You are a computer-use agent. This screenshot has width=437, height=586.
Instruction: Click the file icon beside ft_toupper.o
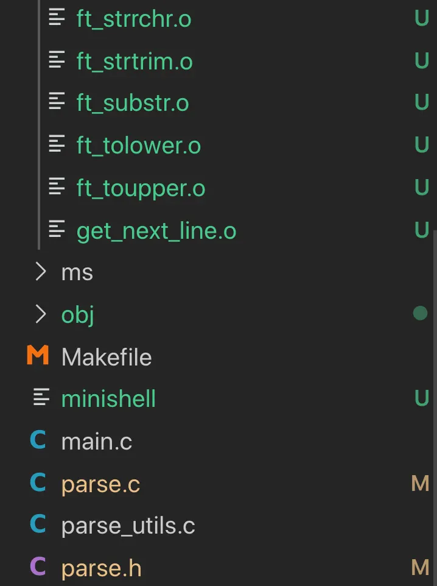point(57,187)
